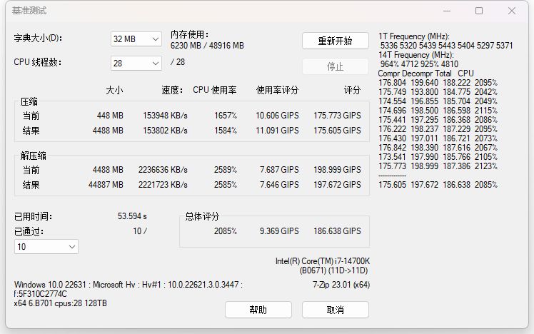Image resolution: width=534 pixels, height=334 pixels.
Task: Click the 取消 button
Action: [335, 310]
